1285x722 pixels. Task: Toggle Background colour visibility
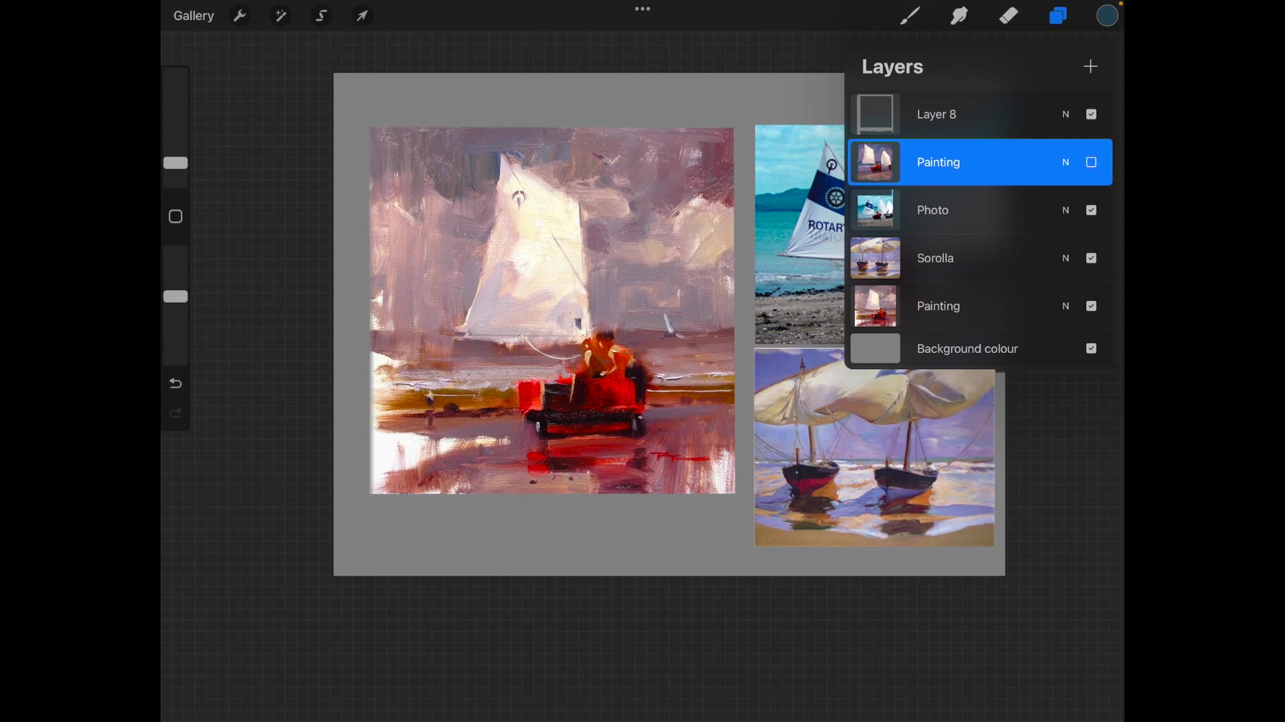point(1092,348)
